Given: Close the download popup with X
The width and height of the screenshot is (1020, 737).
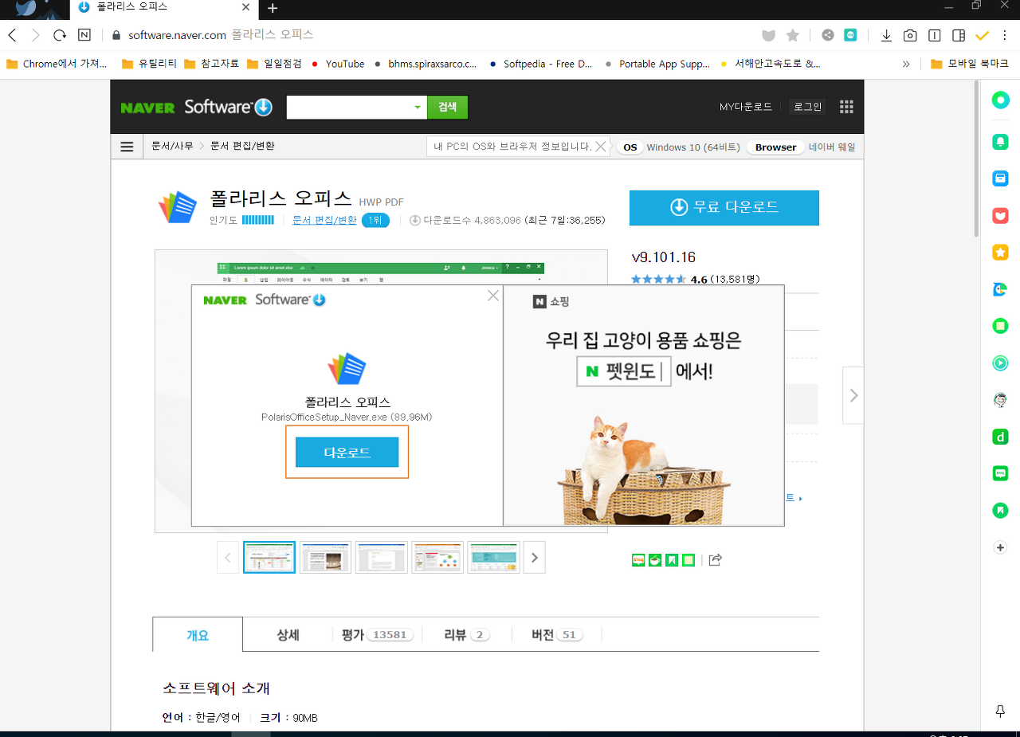Looking at the screenshot, I should point(493,296).
